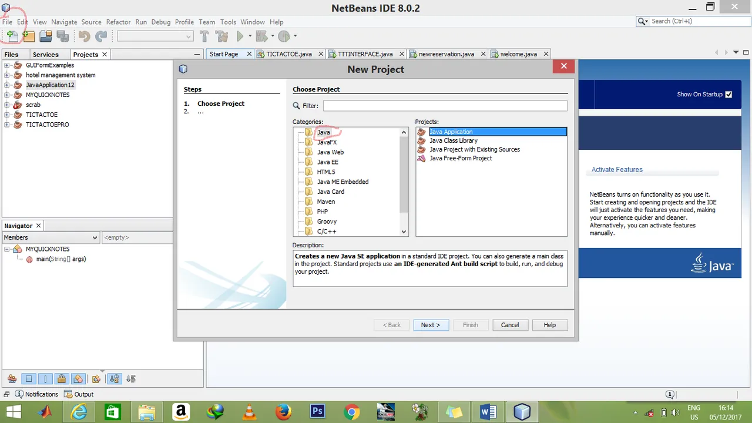Expand the TICTACTOEPRO project node

pyautogui.click(x=6, y=125)
